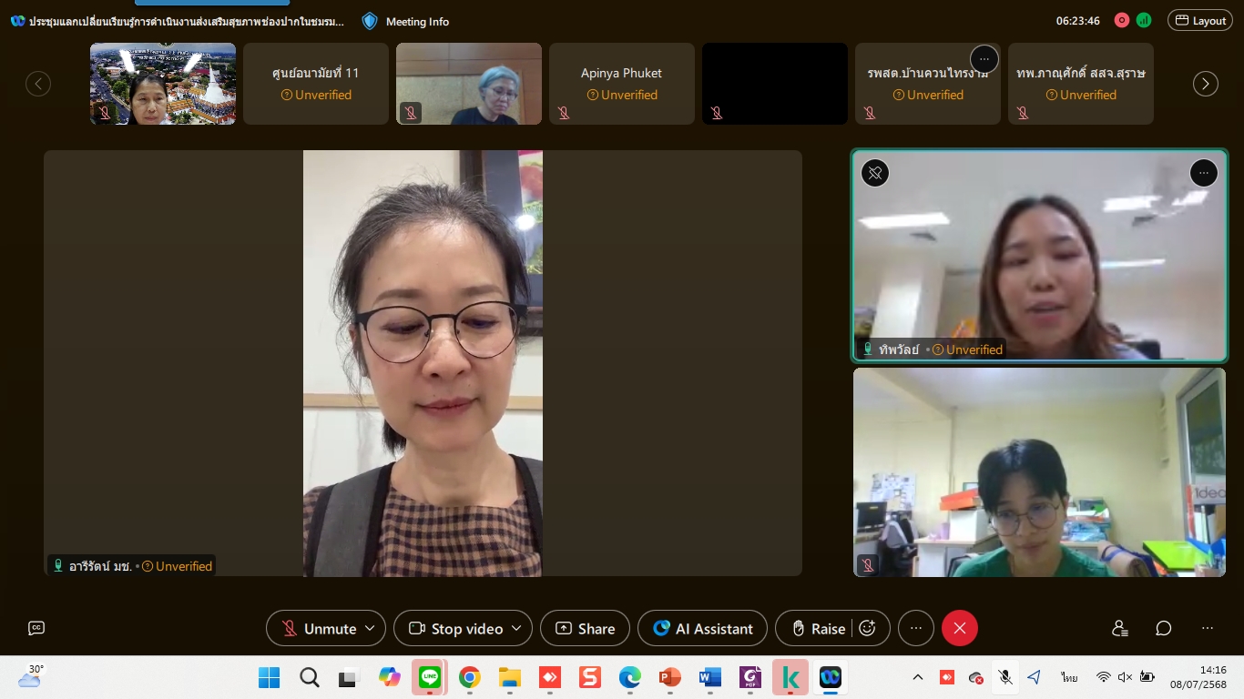Image resolution: width=1244 pixels, height=699 pixels.
Task: Open LINE app from taskbar
Action: [429, 677]
